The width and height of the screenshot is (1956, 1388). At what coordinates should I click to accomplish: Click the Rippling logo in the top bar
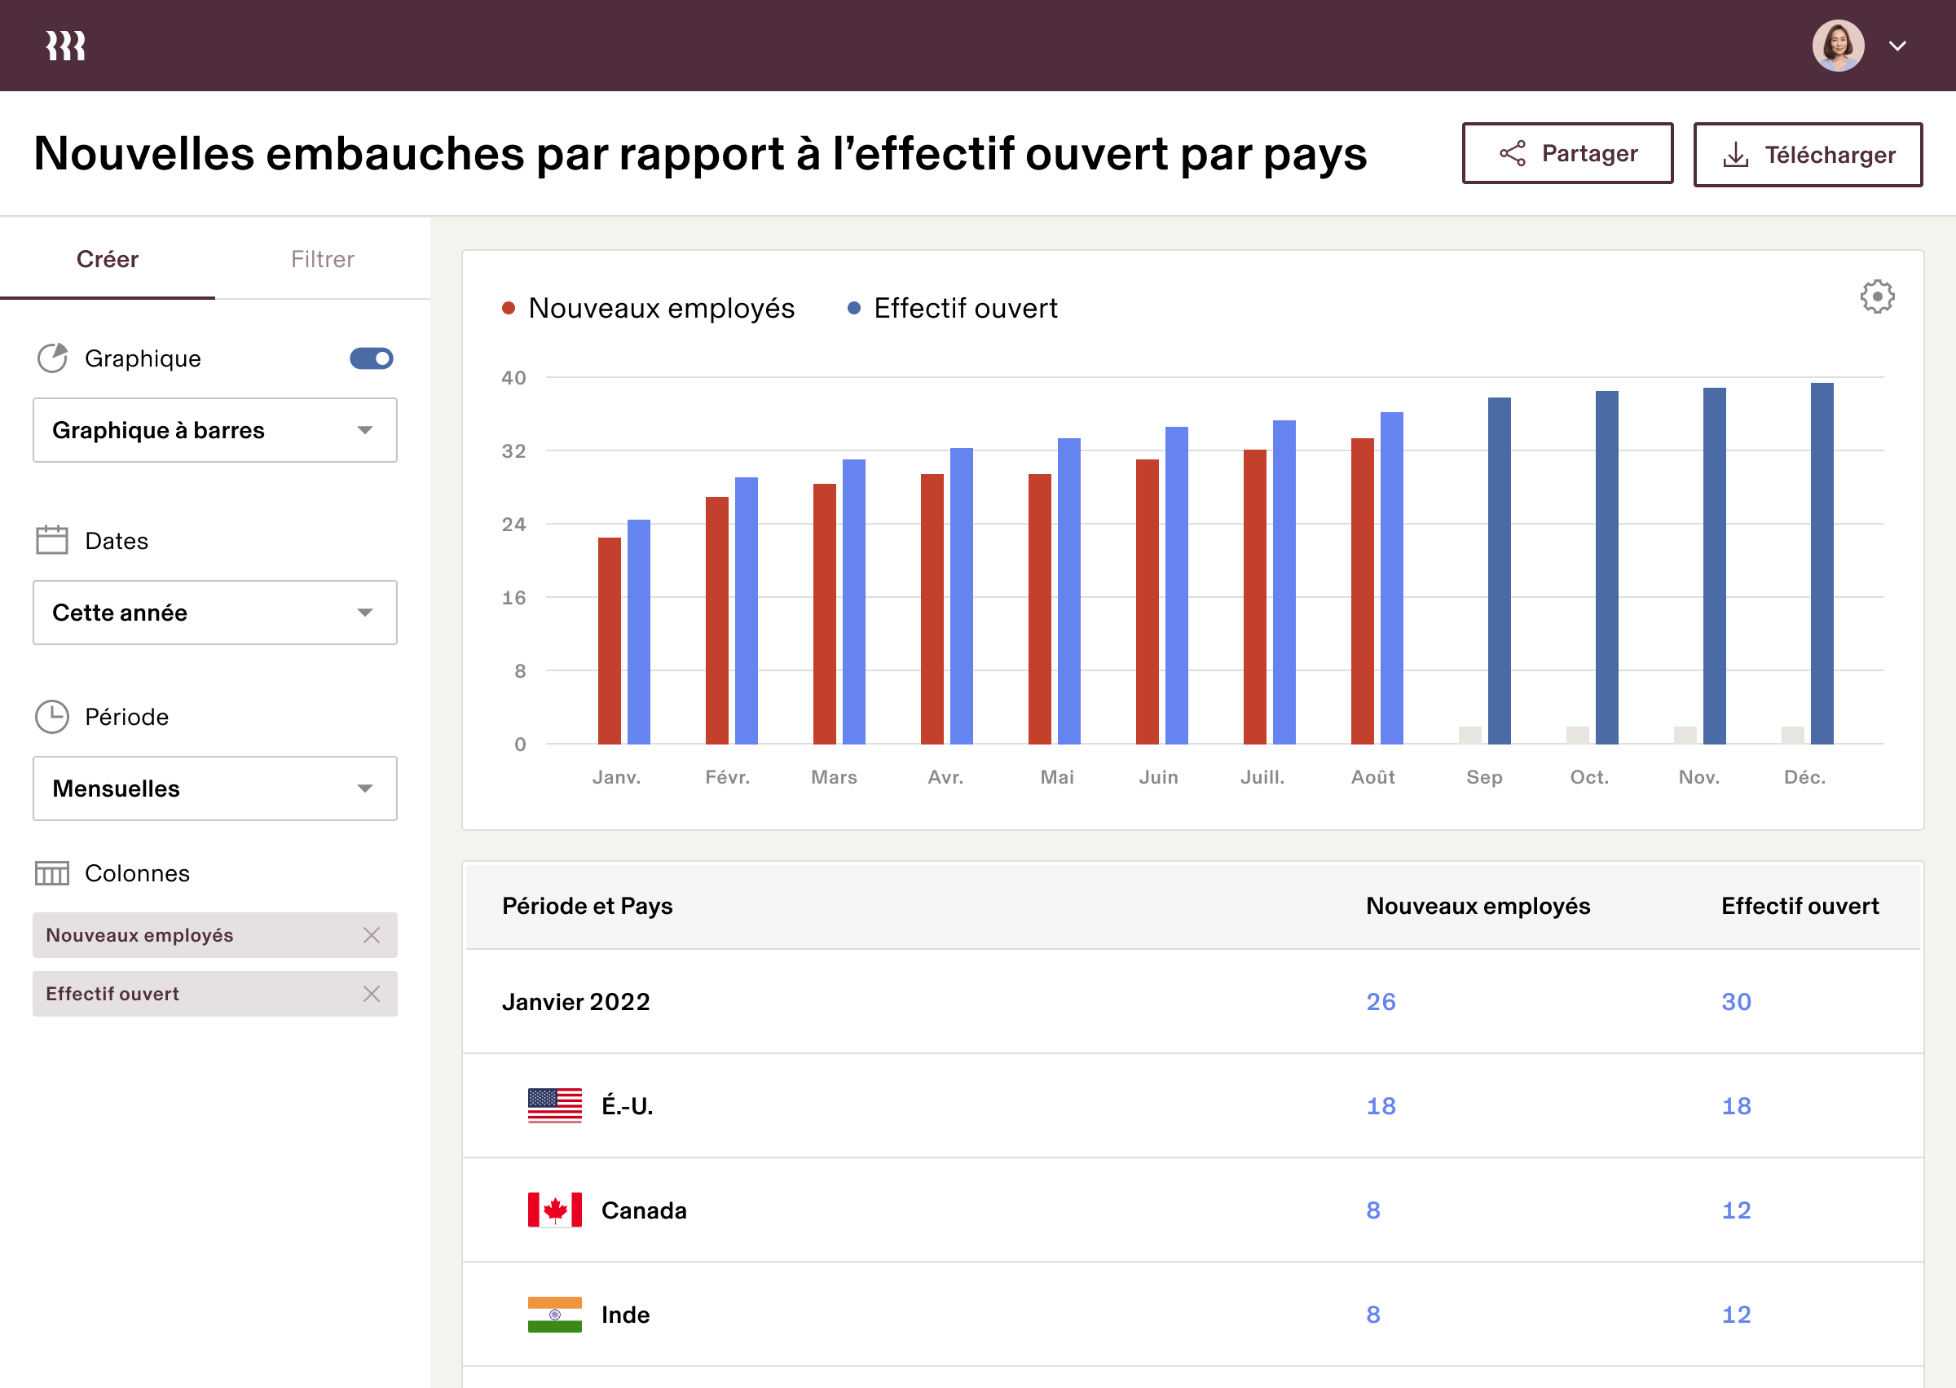[64, 45]
